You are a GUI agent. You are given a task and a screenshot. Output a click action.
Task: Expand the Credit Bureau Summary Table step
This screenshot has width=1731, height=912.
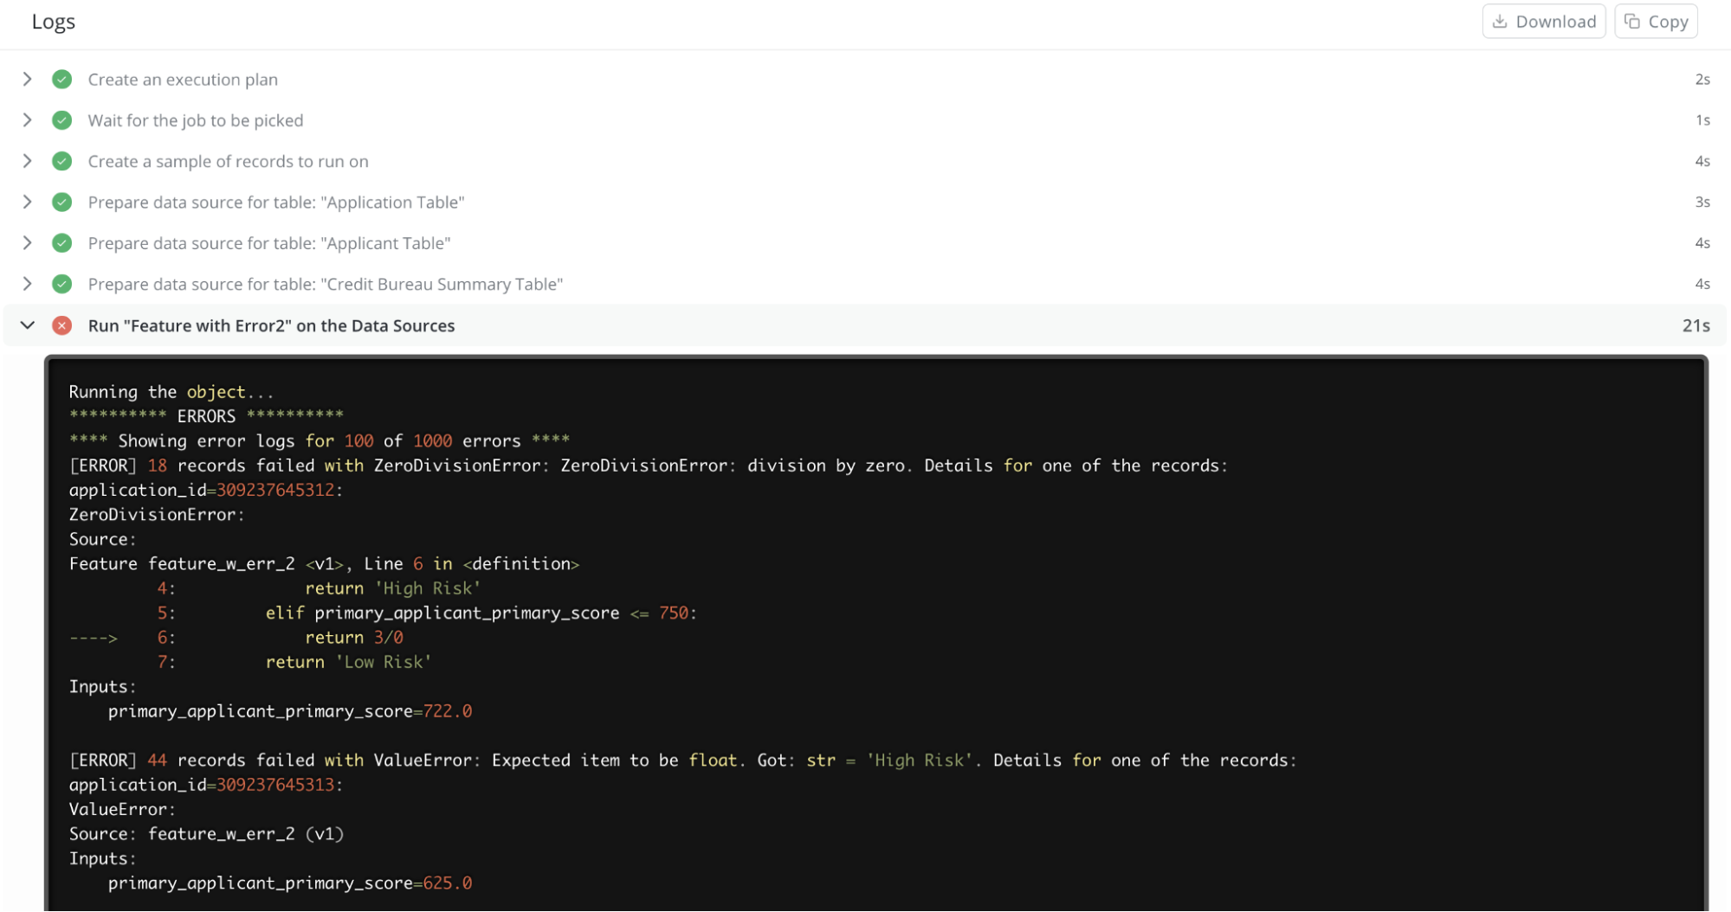click(27, 284)
